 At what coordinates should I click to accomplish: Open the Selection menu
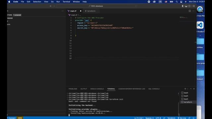pyautogui.click(x=37, y=2)
